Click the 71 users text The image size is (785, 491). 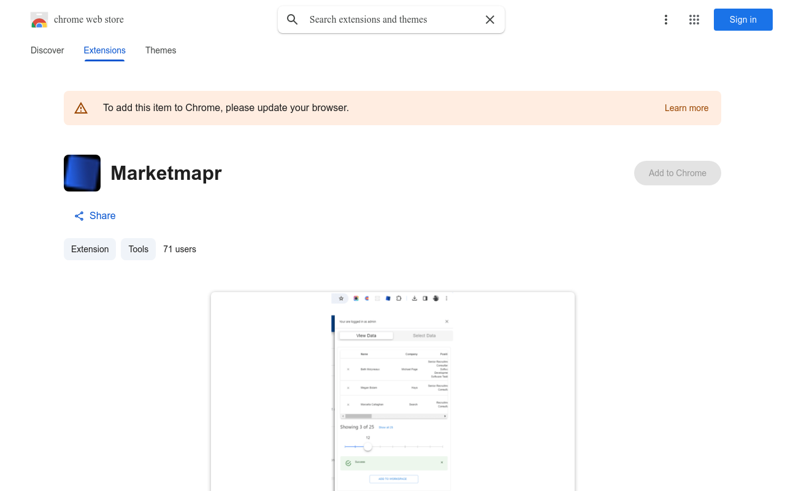[x=180, y=249]
